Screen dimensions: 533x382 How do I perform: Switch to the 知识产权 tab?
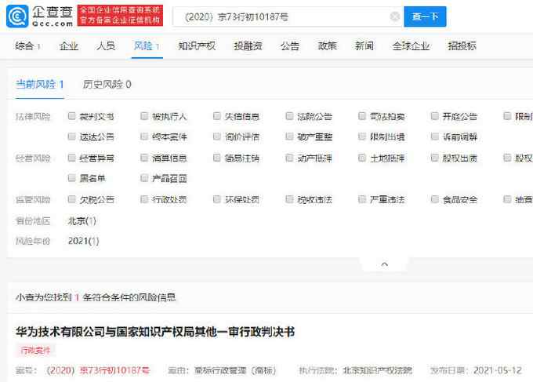click(196, 46)
